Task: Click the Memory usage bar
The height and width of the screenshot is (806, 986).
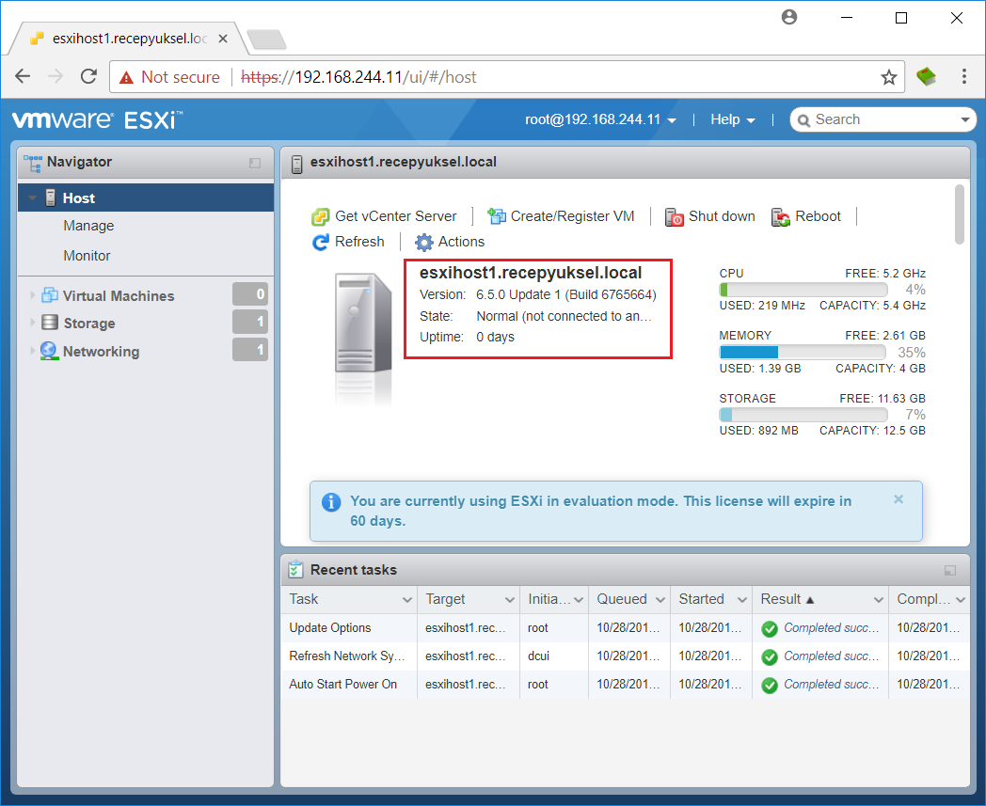Action: click(803, 352)
